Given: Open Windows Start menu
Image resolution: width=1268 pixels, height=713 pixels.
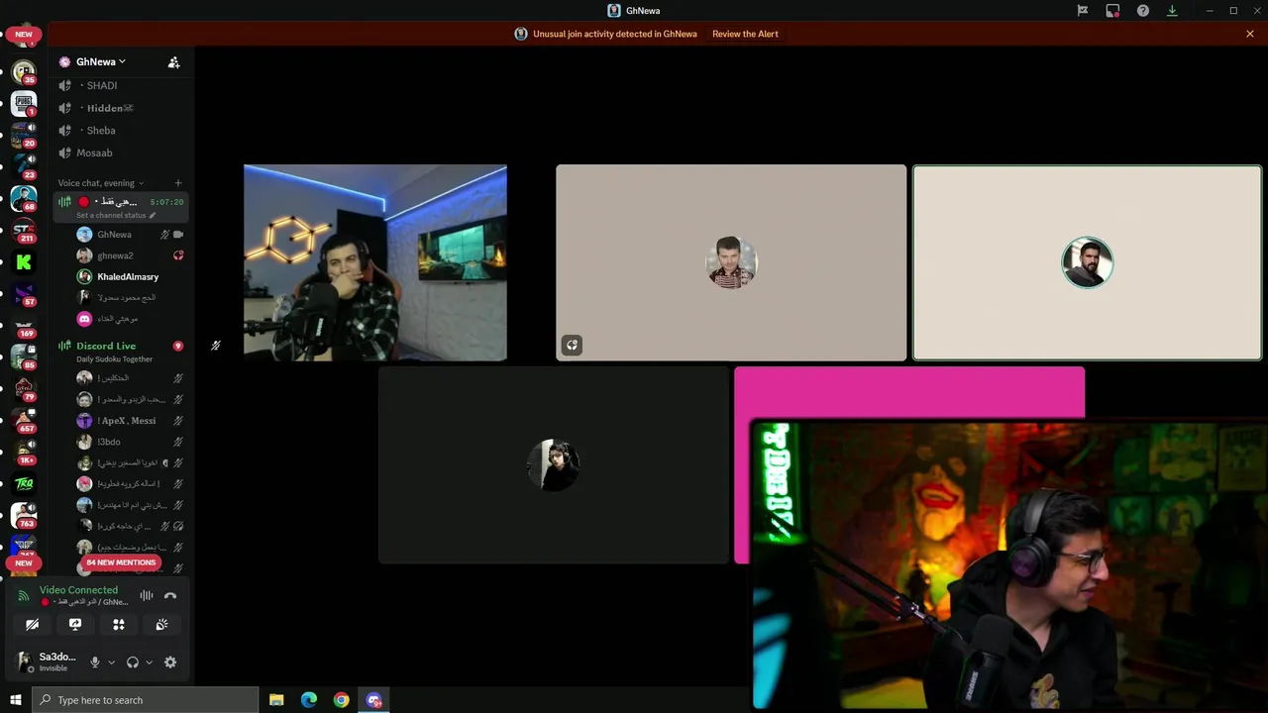Looking at the screenshot, I should (15, 700).
